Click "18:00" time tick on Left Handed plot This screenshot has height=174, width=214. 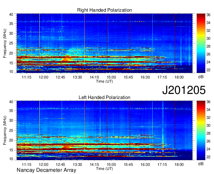click(179, 165)
